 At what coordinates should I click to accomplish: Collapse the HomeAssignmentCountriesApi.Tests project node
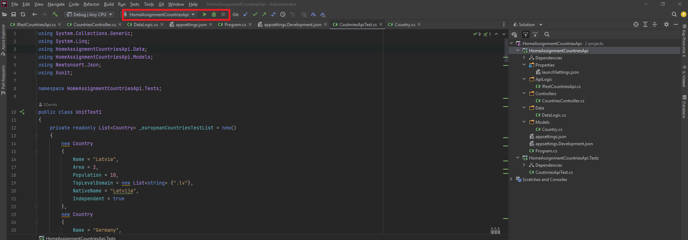[518, 158]
